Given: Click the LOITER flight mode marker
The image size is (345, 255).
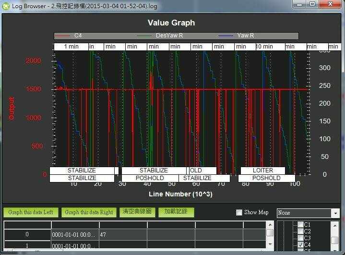Looking at the screenshot, I should click(x=262, y=170).
